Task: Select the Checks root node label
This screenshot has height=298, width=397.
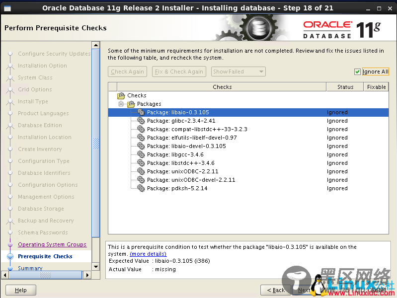Action: (x=137, y=95)
